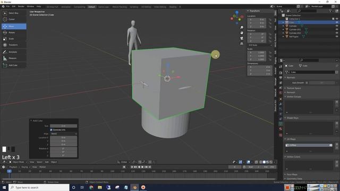The height and width of the screenshot is (191, 340).
Task: Switch to the Animation workspace tab
Action: 66,7
